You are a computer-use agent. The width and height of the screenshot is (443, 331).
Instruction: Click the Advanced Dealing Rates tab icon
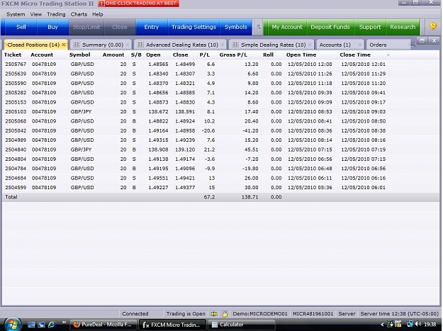(140, 45)
